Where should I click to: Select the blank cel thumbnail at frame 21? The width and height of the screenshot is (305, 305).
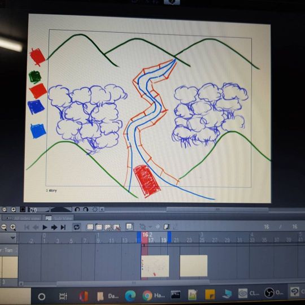click(194, 265)
